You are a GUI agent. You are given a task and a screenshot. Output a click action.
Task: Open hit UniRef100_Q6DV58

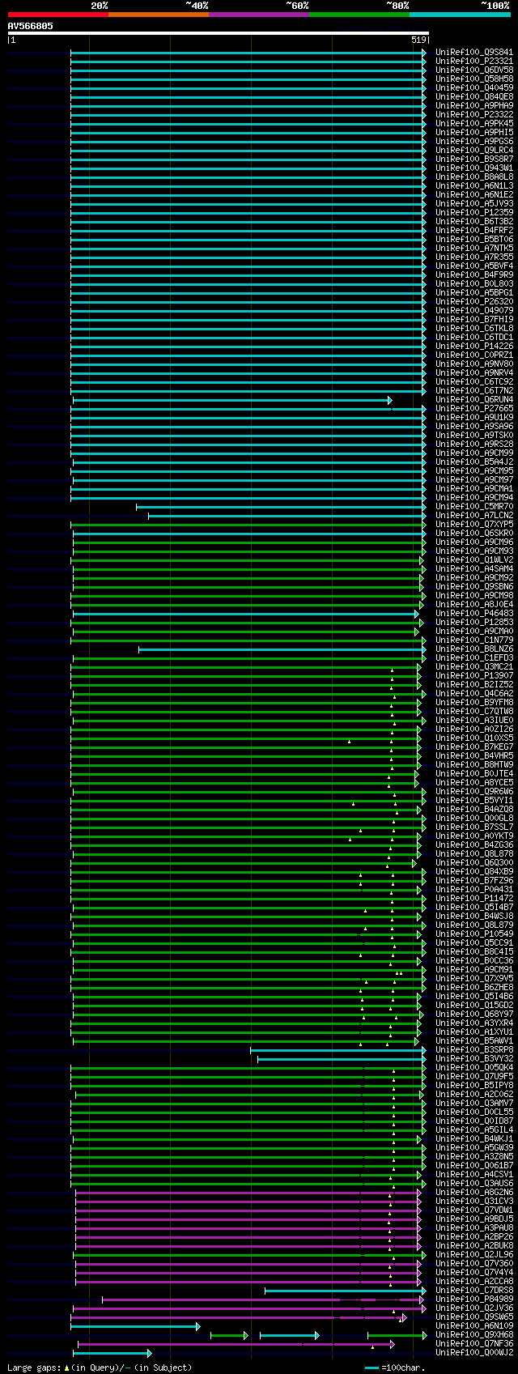pos(474,70)
